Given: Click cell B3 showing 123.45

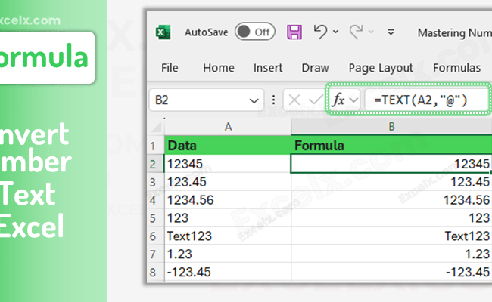Looking at the screenshot, I should point(391,182).
